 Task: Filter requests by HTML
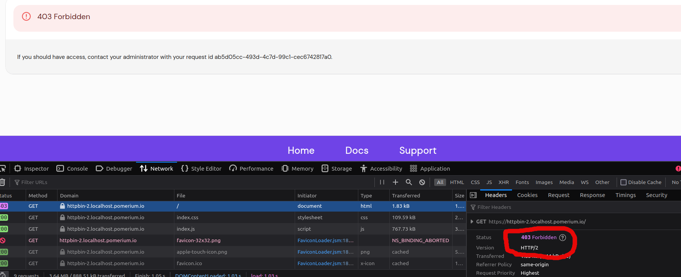pos(457,182)
